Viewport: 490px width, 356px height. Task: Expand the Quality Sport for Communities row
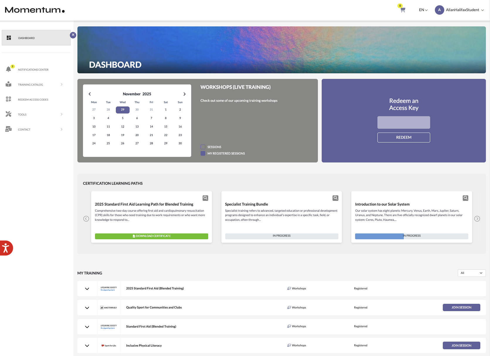(87, 308)
